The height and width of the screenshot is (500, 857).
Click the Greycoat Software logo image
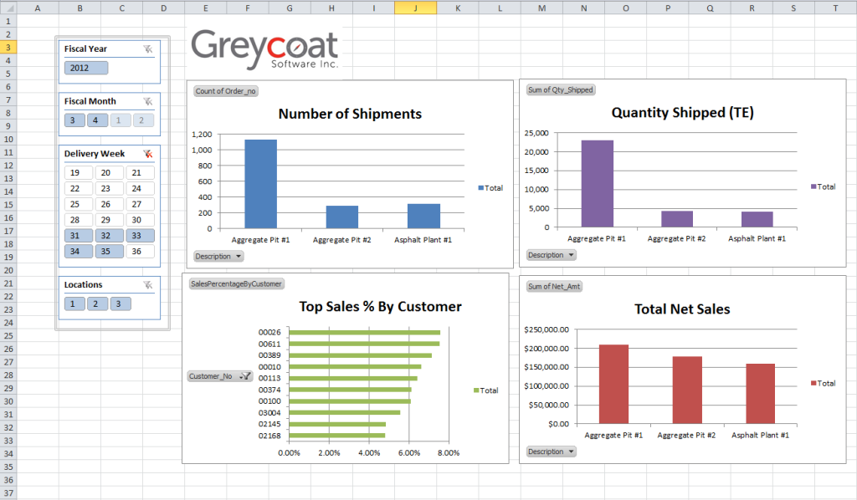tap(264, 51)
